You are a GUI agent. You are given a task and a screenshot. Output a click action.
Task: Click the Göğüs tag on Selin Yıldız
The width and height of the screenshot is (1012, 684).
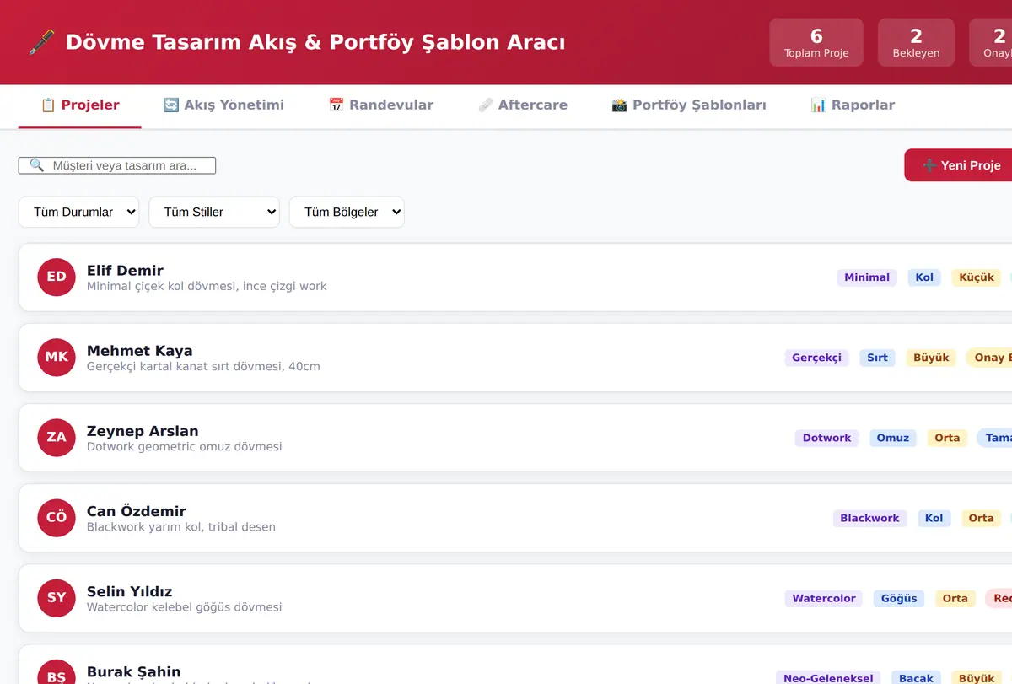[899, 598]
